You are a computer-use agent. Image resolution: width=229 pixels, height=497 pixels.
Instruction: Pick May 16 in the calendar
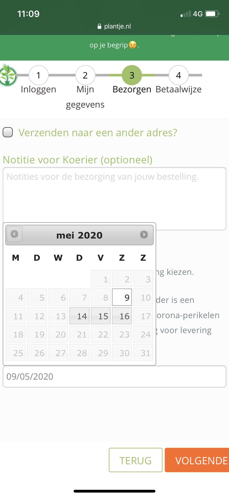pos(122,316)
